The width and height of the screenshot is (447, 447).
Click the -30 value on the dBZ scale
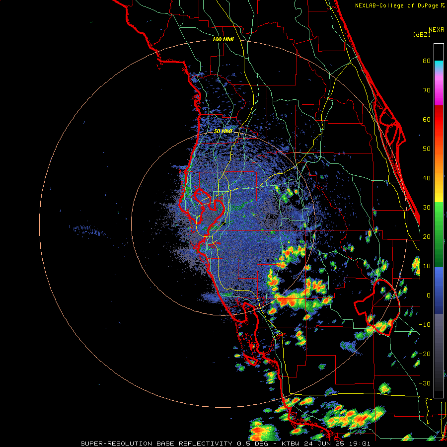pyautogui.click(x=425, y=383)
